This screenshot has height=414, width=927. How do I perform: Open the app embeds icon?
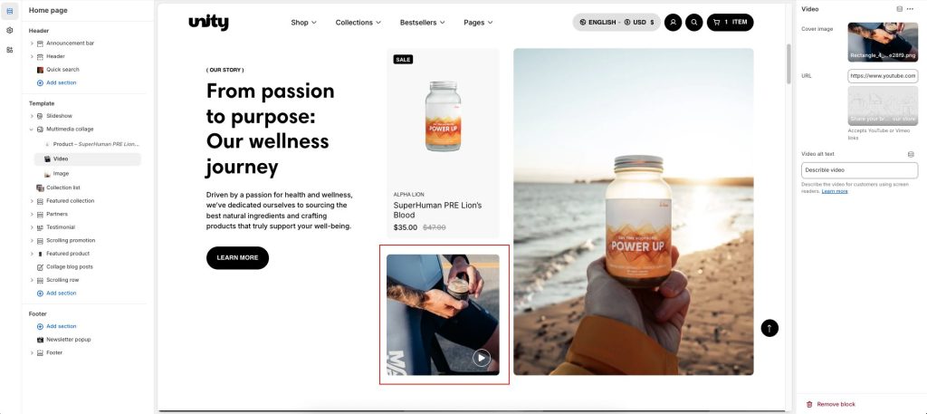coord(9,50)
